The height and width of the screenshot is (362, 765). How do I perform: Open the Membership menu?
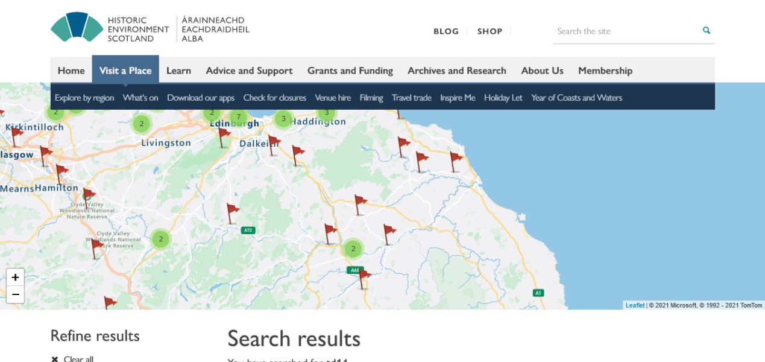[605, 71]
